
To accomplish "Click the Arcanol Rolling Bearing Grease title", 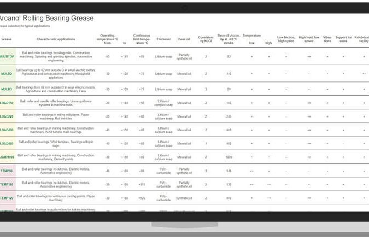I will 46,18.
